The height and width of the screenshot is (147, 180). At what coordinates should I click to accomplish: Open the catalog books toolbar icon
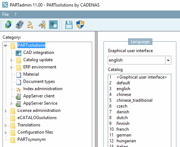point(19,25)
